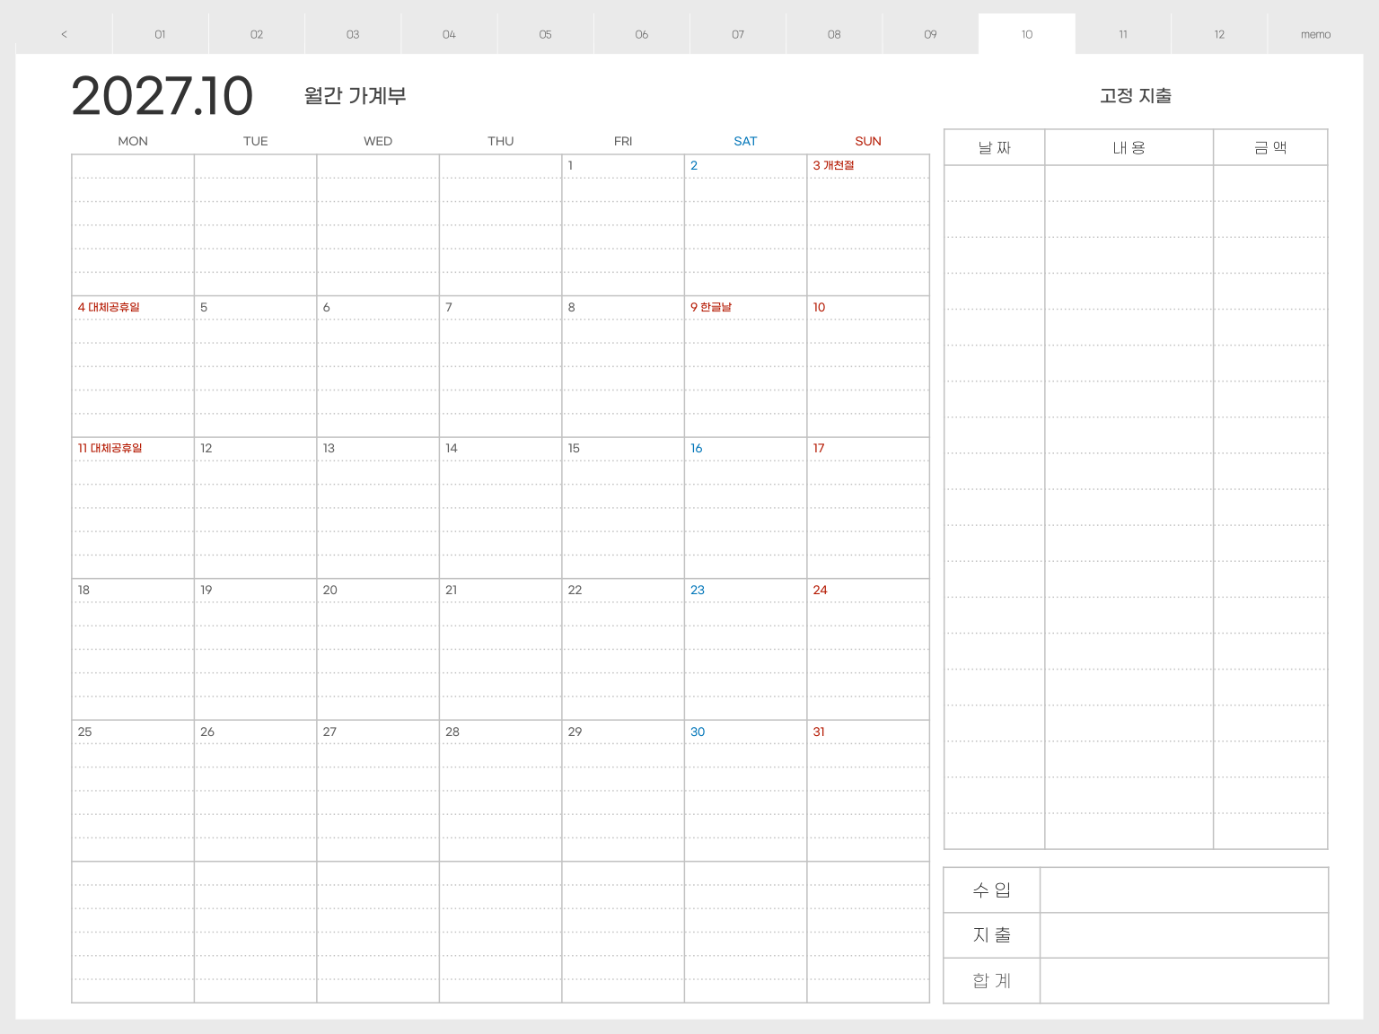This screenshot has width=1379, height=1034.
Task: Select the active 10 month tab
Action: click(1027, 34)
